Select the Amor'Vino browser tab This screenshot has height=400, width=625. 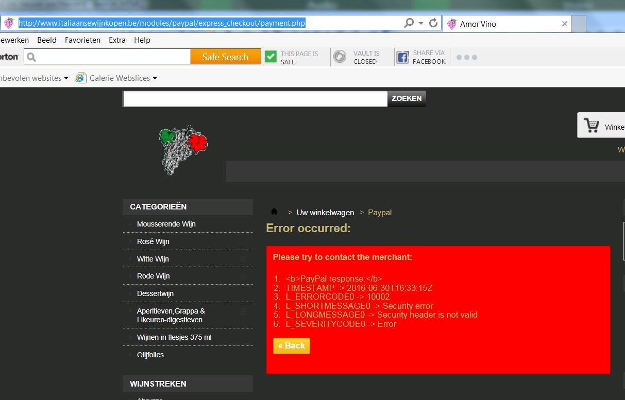tap(506, 24)
